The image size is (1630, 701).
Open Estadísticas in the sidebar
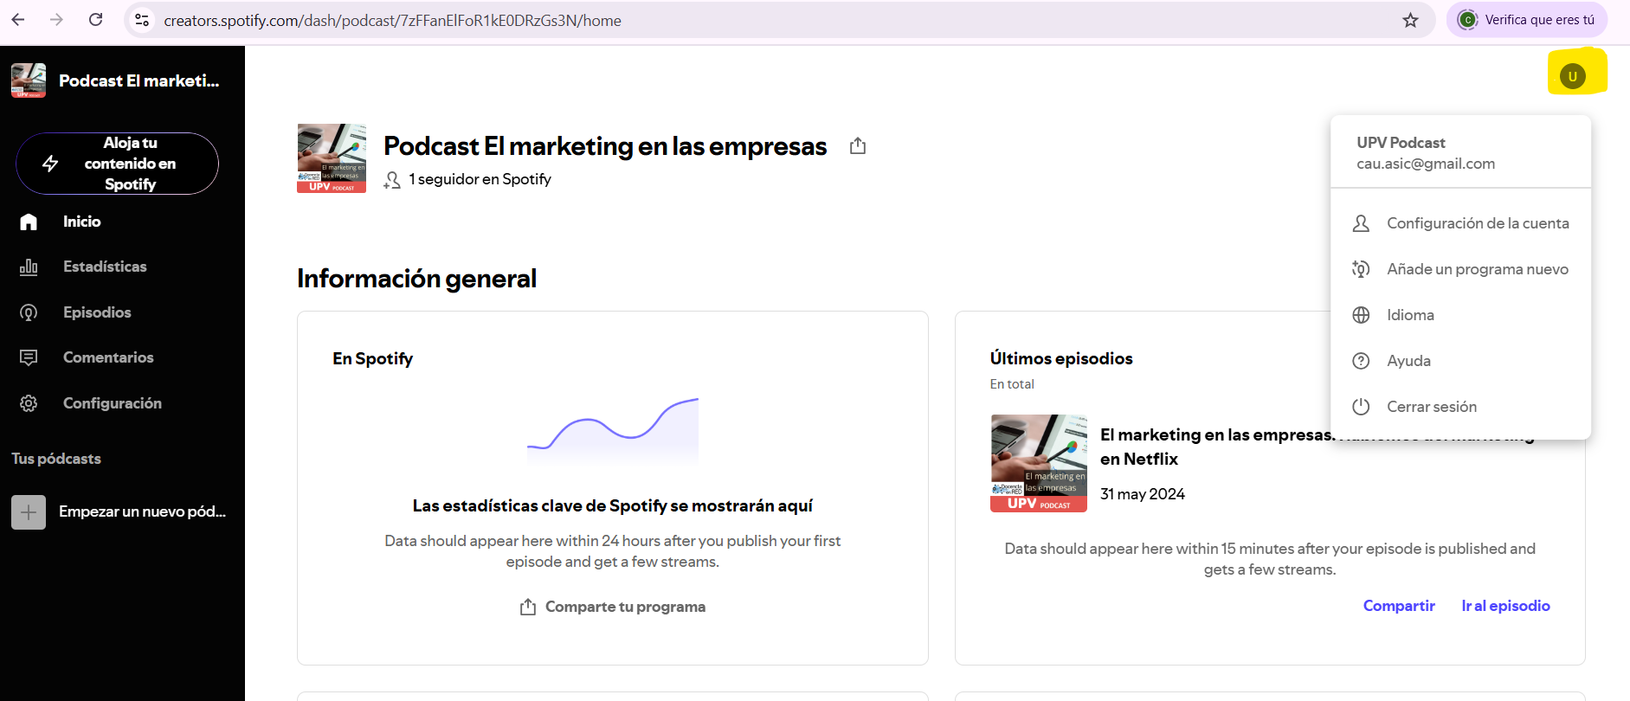pos(104,267)
